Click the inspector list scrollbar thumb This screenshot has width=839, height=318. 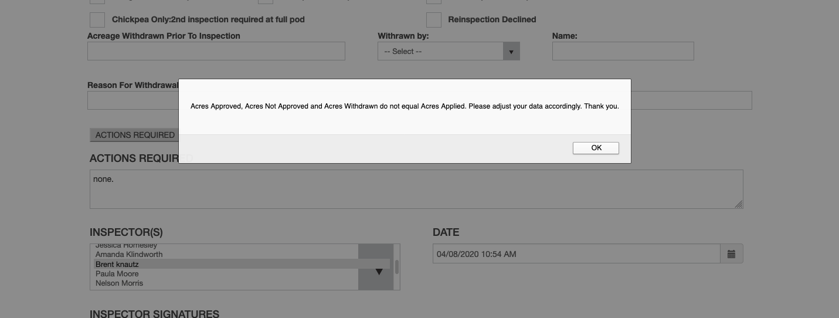pos(397,267)
